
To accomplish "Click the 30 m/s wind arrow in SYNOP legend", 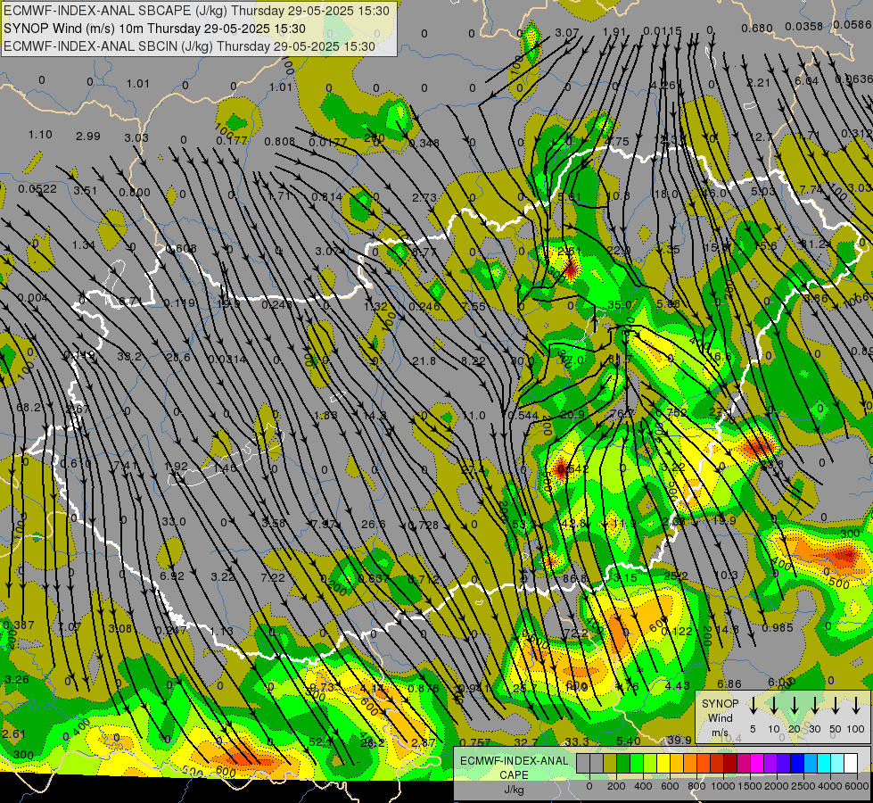I will (814, 706).
